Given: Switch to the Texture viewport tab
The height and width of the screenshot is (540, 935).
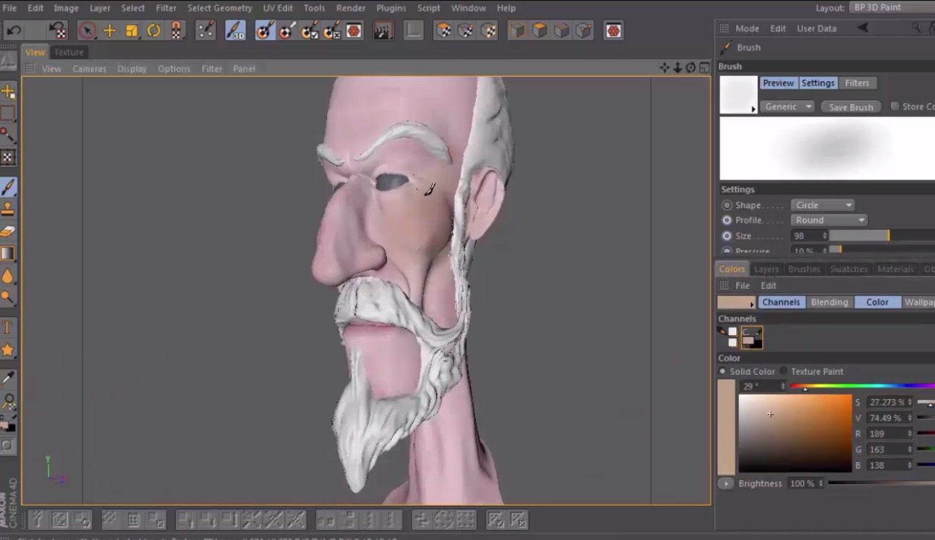Looking at the screenshot, I should pyautogui.click(x=69, y=52).
